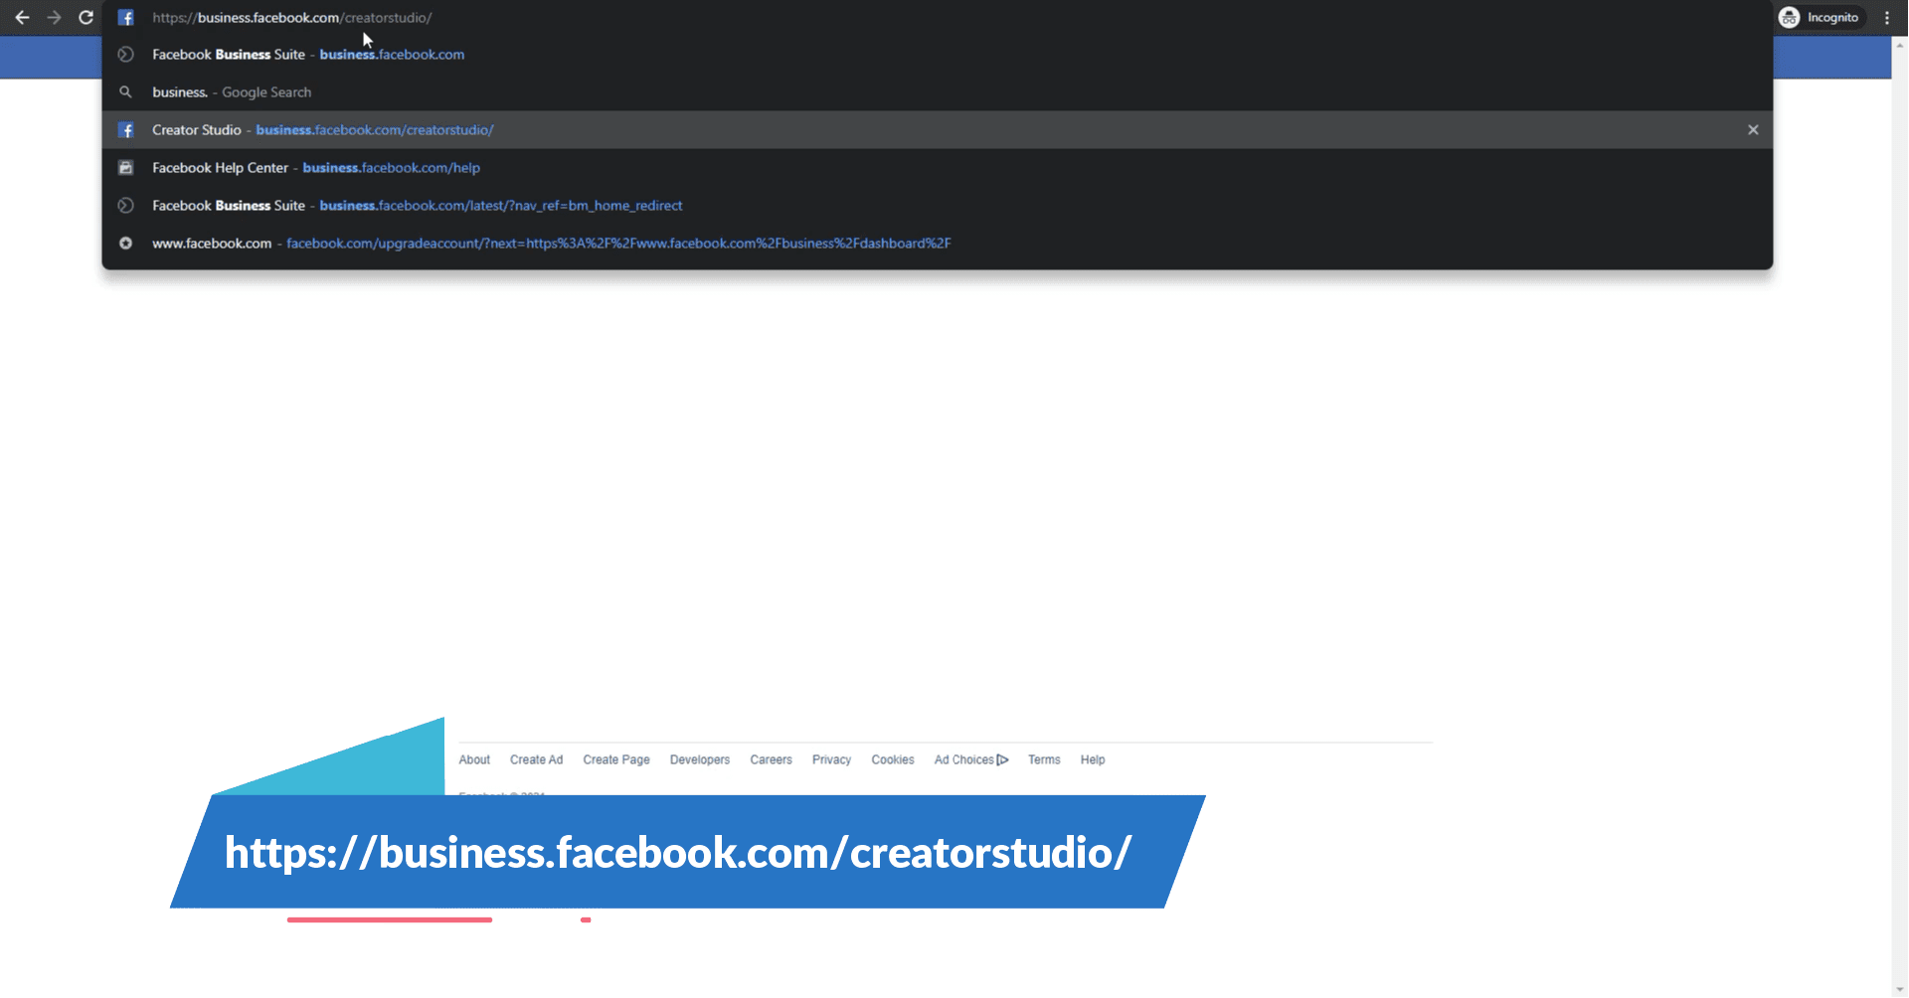Click the history icon beside Facebook Business Suite suggestion

pos(125,55)
